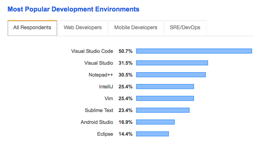Screen dimensions: 261x142
Task: Switch to the Web Developers tab
Action: point(83,28)
